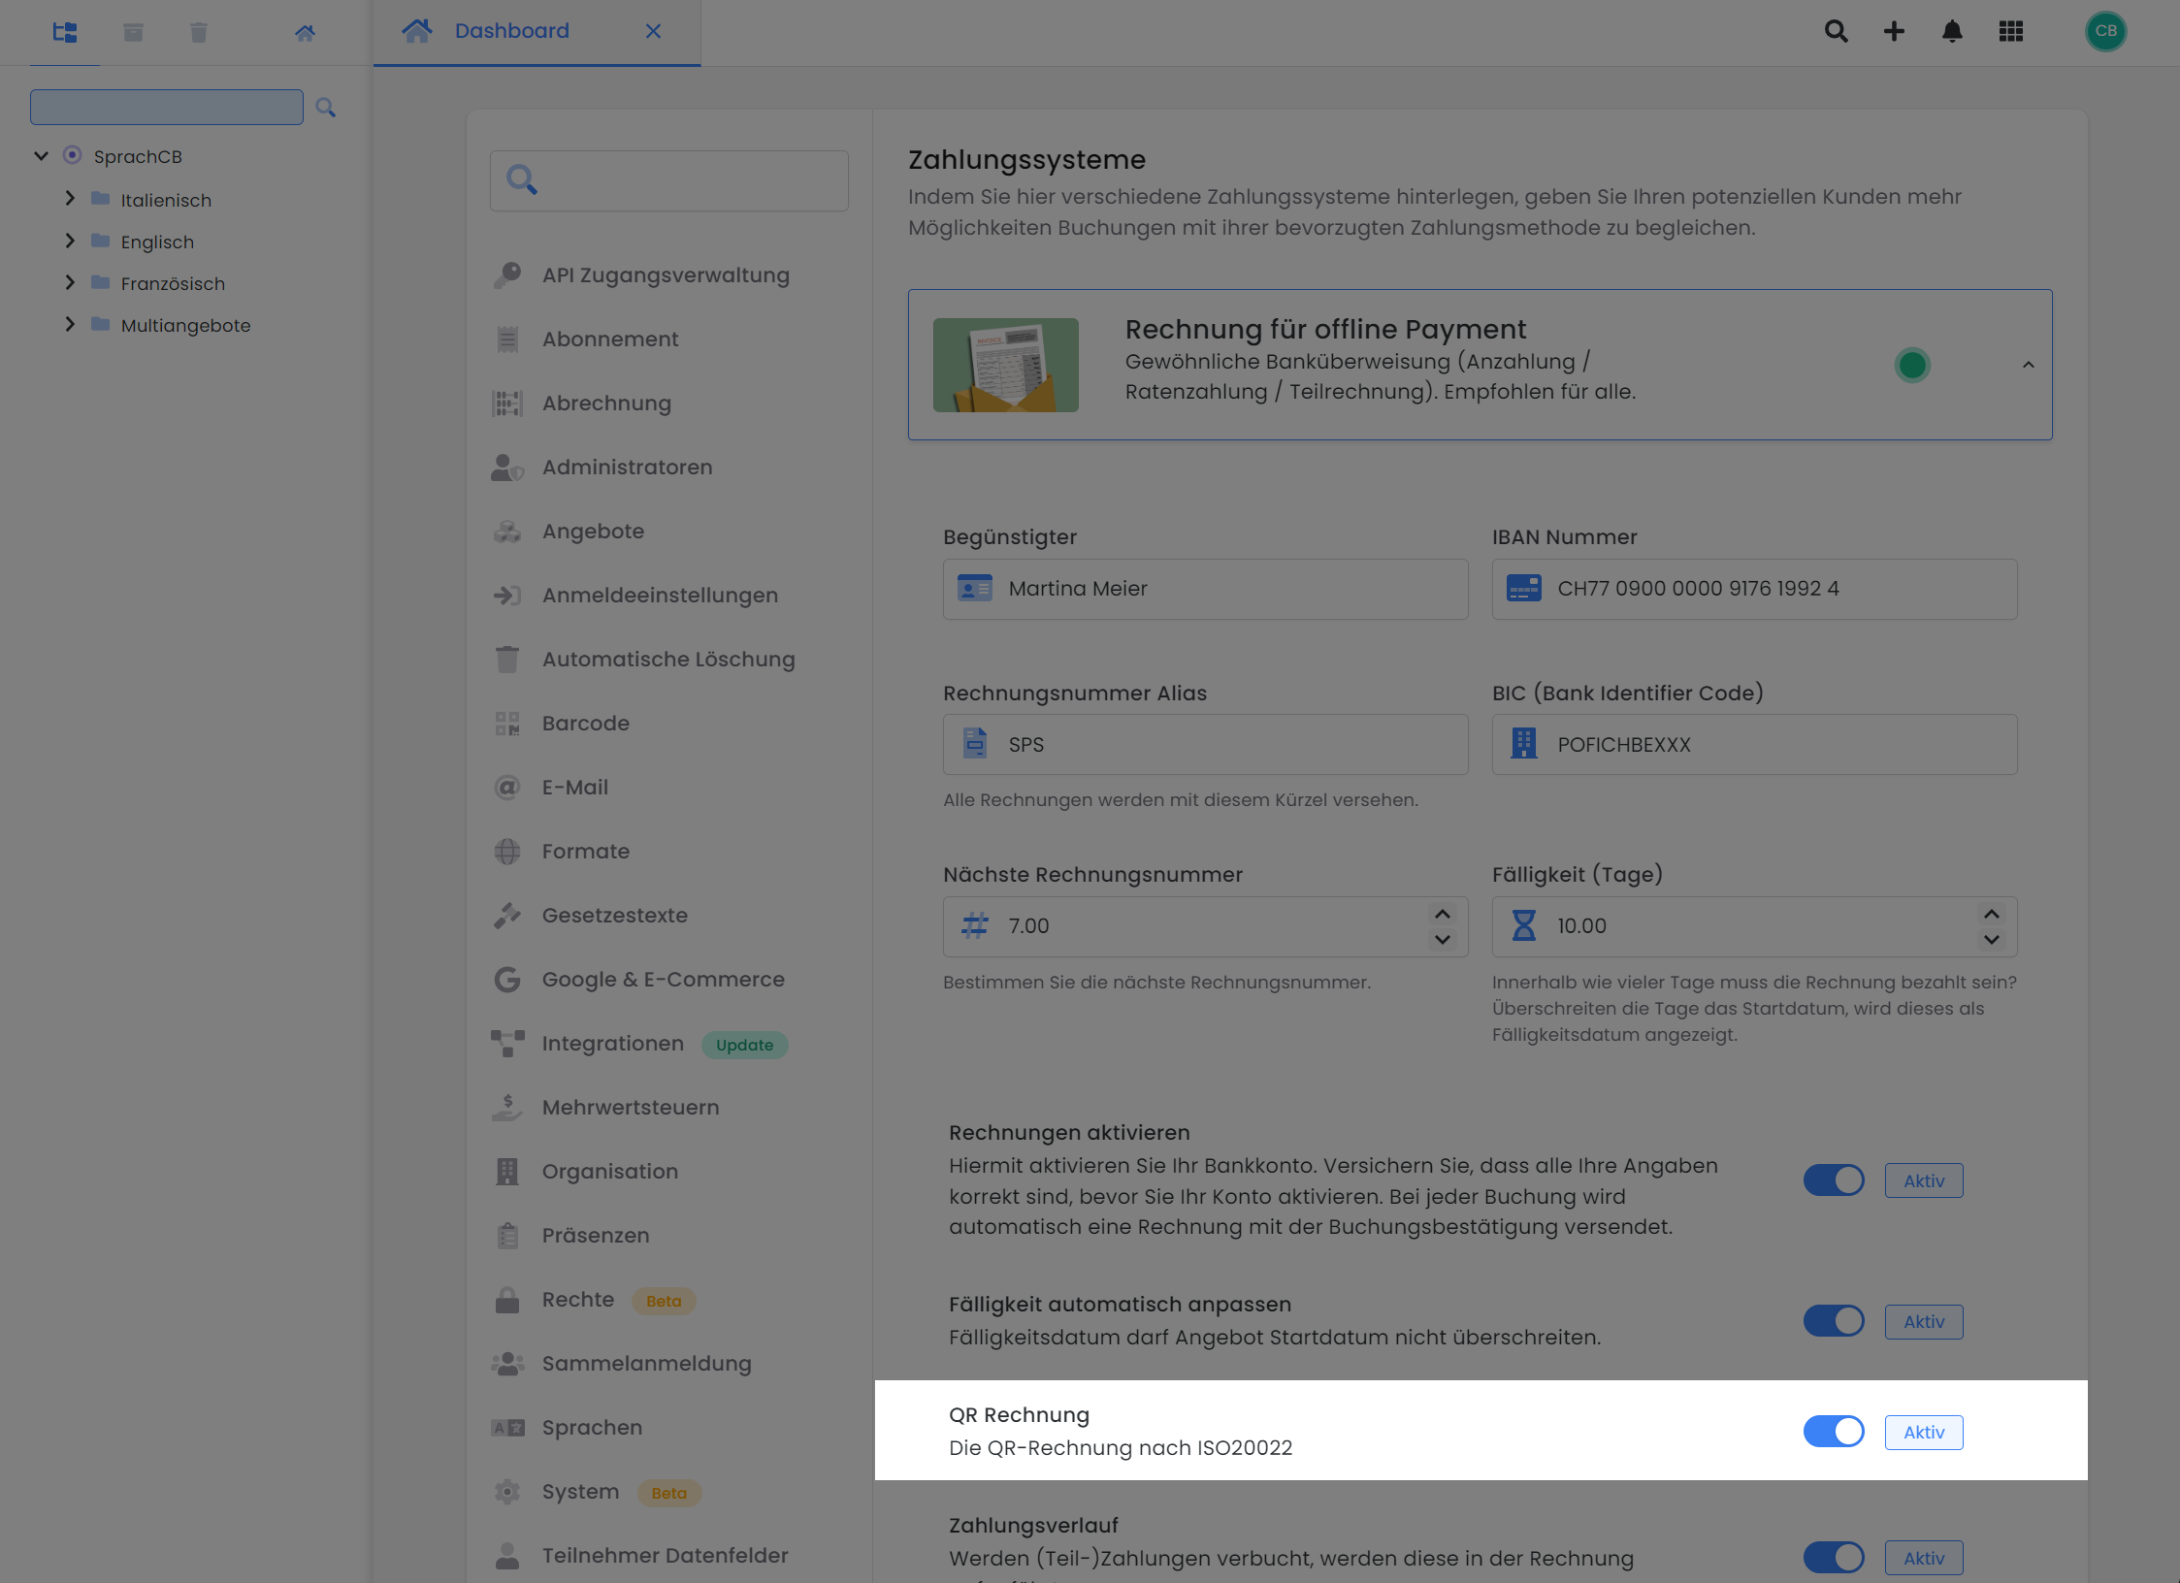Increase Nächste Rechnungsnummer value
Screen dimensions: 2180x1583
click(1443, 914)
